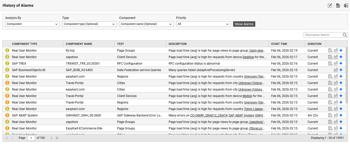
Task: Open graph icon for SAP_BOBI_03:6403 alarm
Action: [336, 70]
